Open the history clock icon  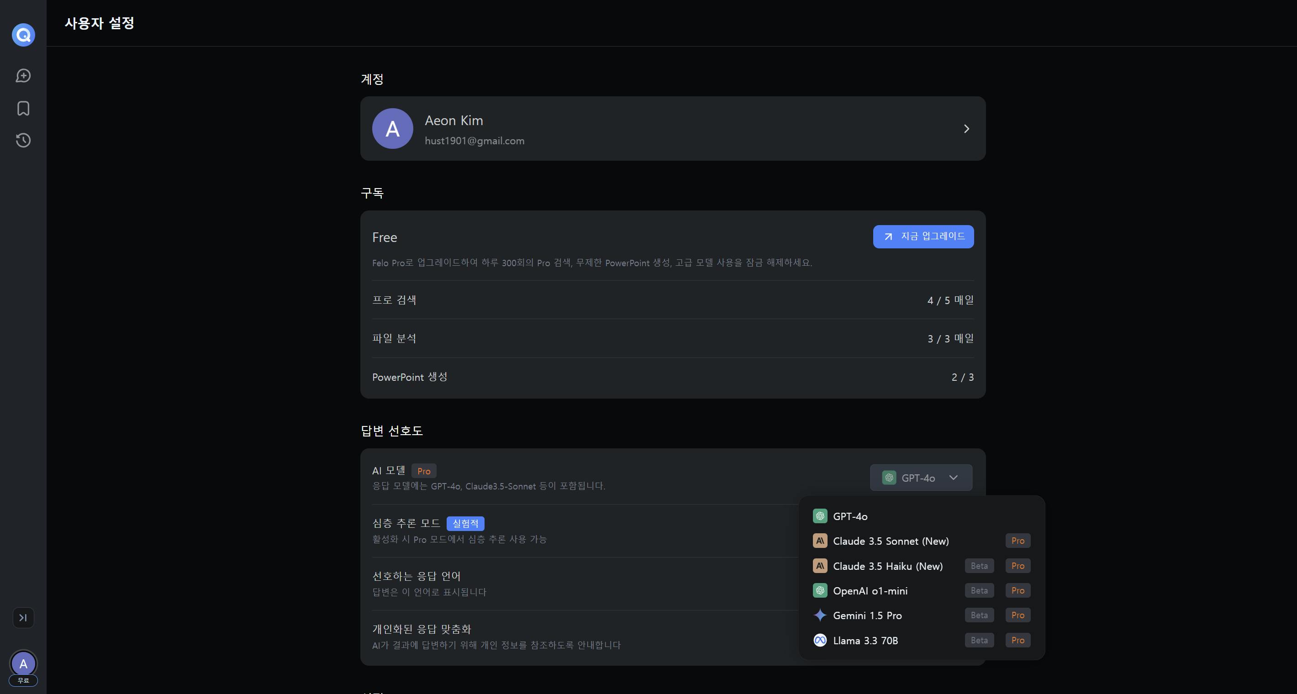coord(23,141)
